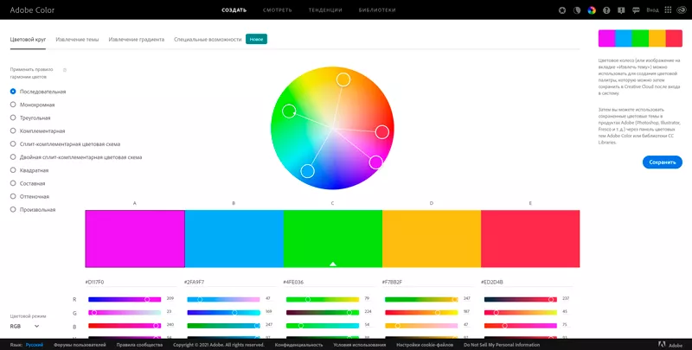This screenshot has width=692, height=350.
Task: Click the red handle on the color wheel
Action: point(382,132)
